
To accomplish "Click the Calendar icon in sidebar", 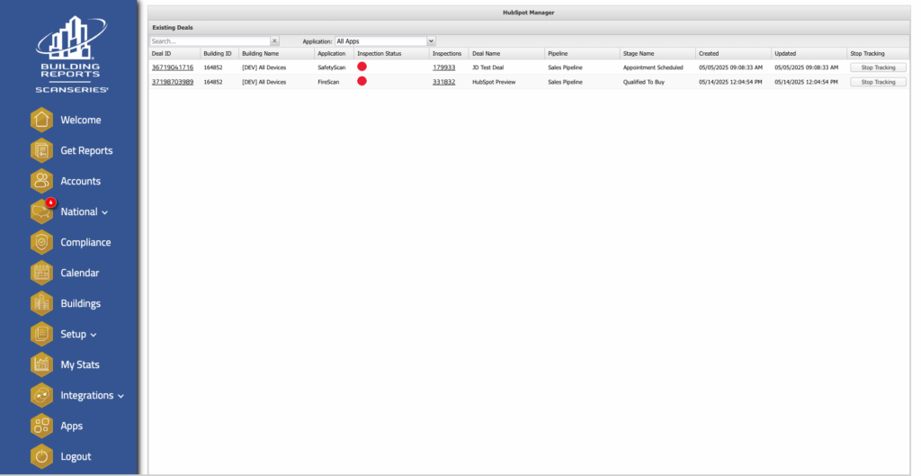I will click(41, 273).
